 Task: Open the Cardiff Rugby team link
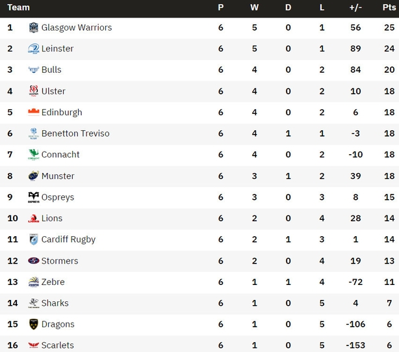(x=68, y=239)
